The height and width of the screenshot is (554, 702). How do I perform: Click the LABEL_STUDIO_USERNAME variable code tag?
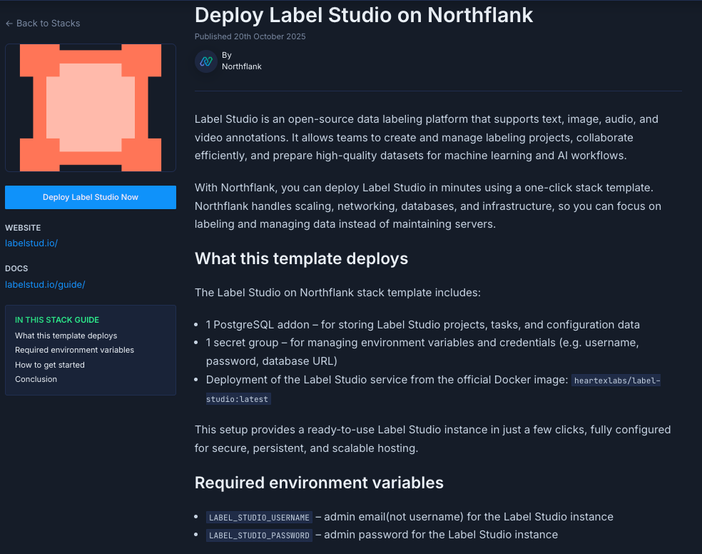(258, 518)
